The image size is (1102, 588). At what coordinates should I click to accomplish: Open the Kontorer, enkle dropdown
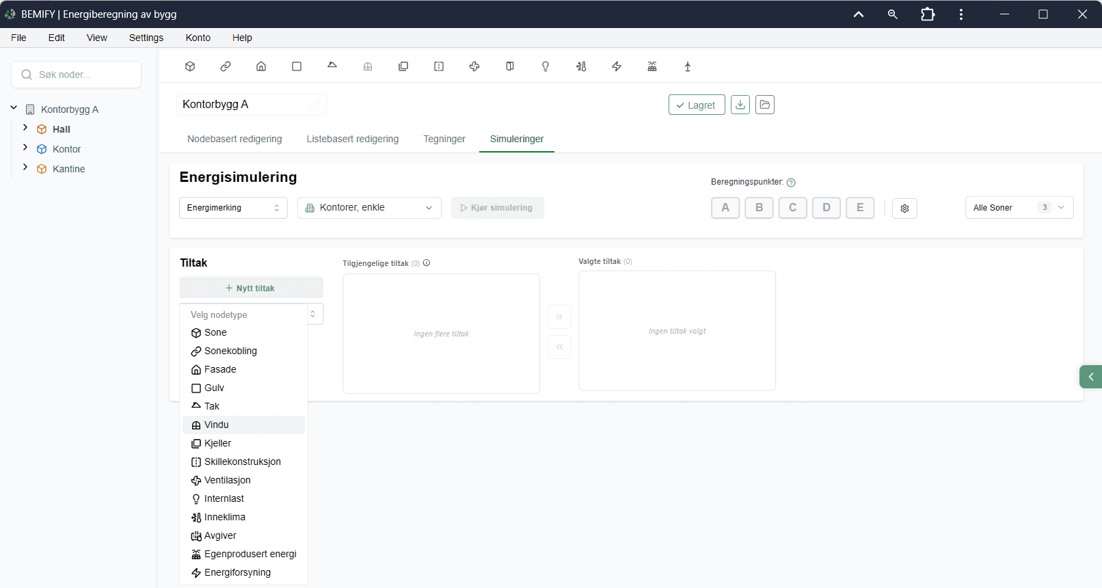point(369,208)
